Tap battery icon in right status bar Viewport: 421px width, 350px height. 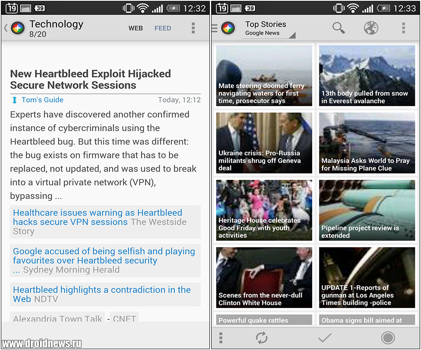(383, 8)
